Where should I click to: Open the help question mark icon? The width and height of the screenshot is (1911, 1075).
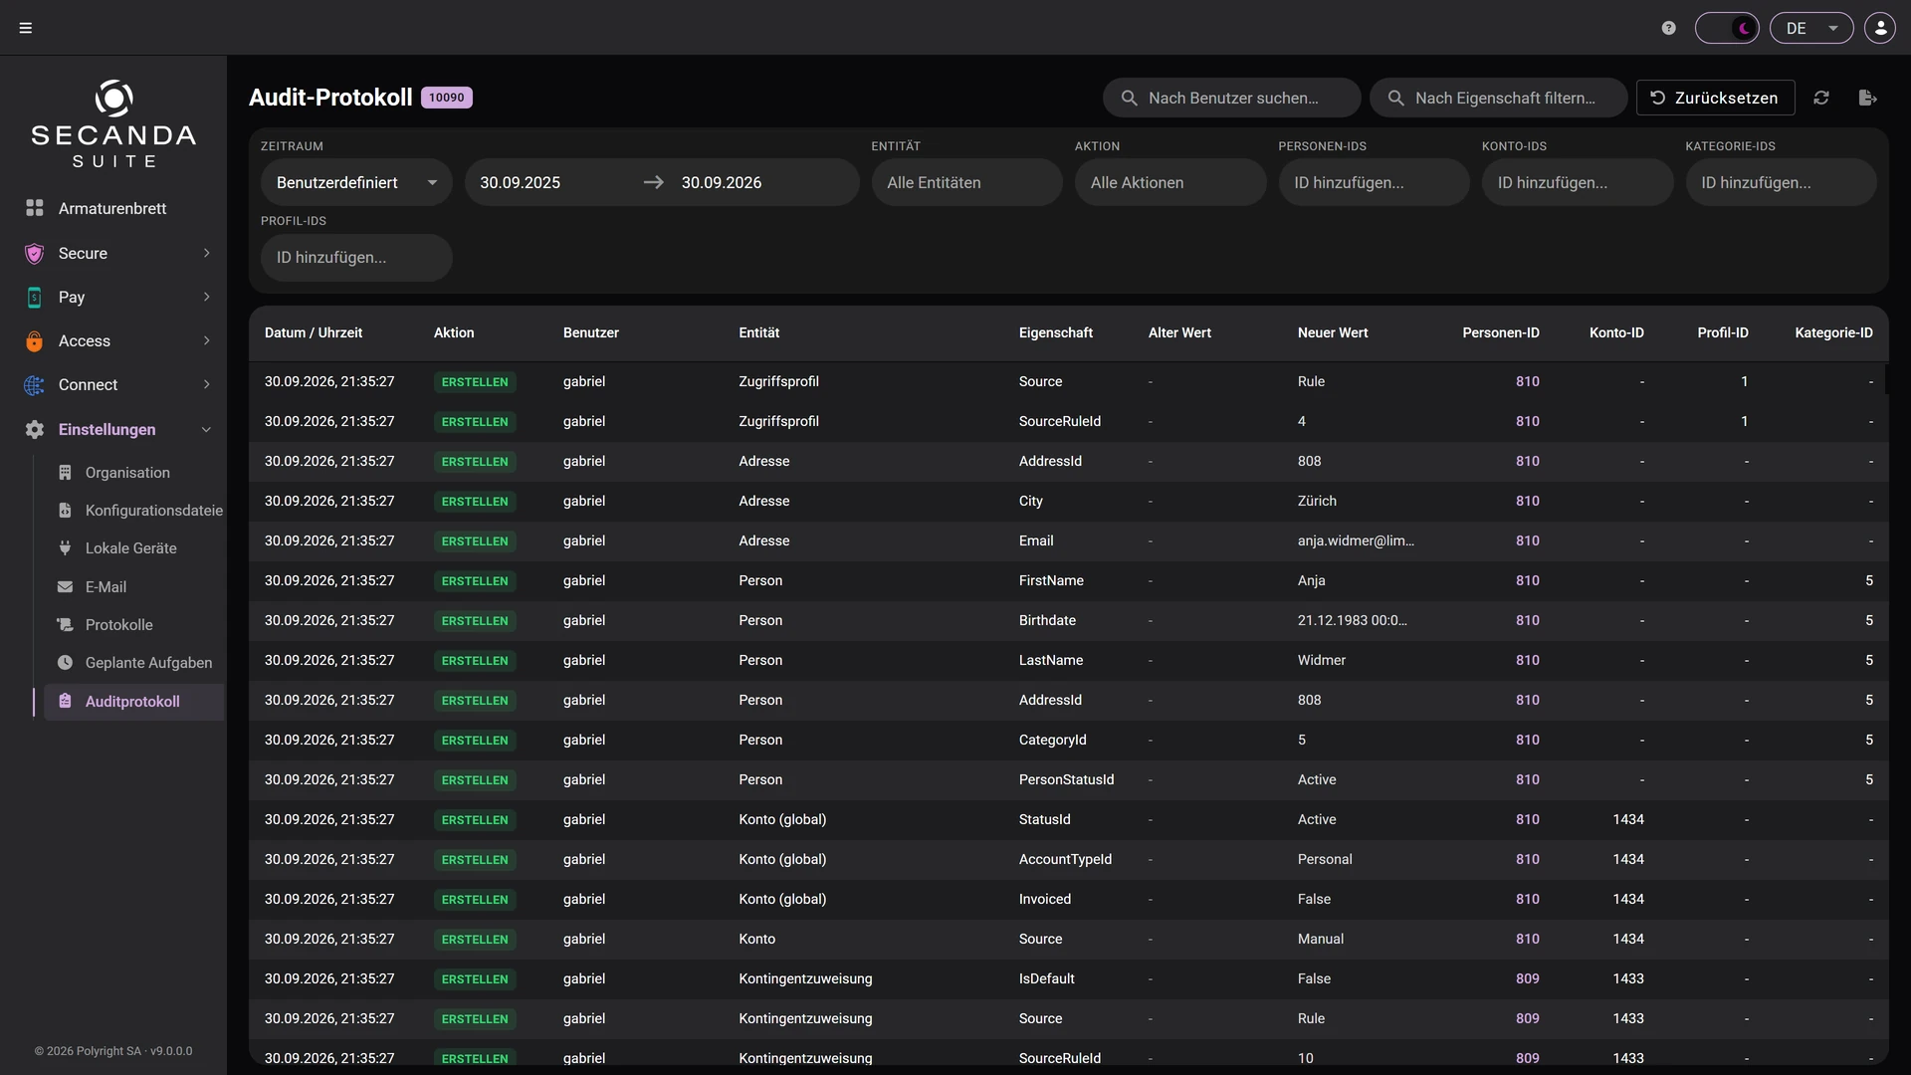point(1669,28)
